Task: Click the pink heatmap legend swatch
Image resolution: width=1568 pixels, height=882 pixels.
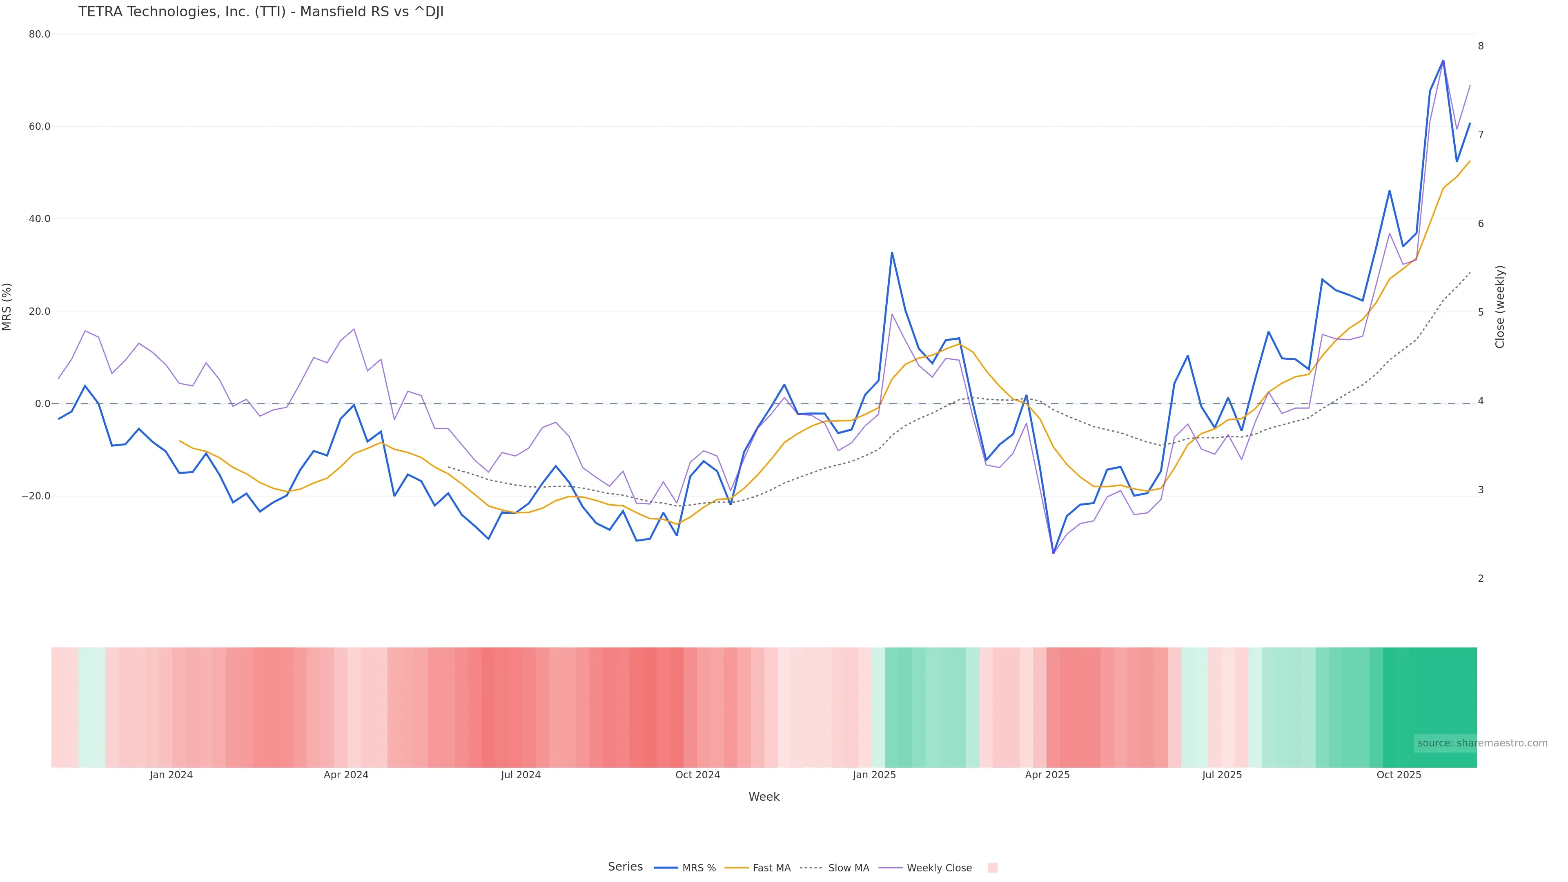Action: click(992, 868)
